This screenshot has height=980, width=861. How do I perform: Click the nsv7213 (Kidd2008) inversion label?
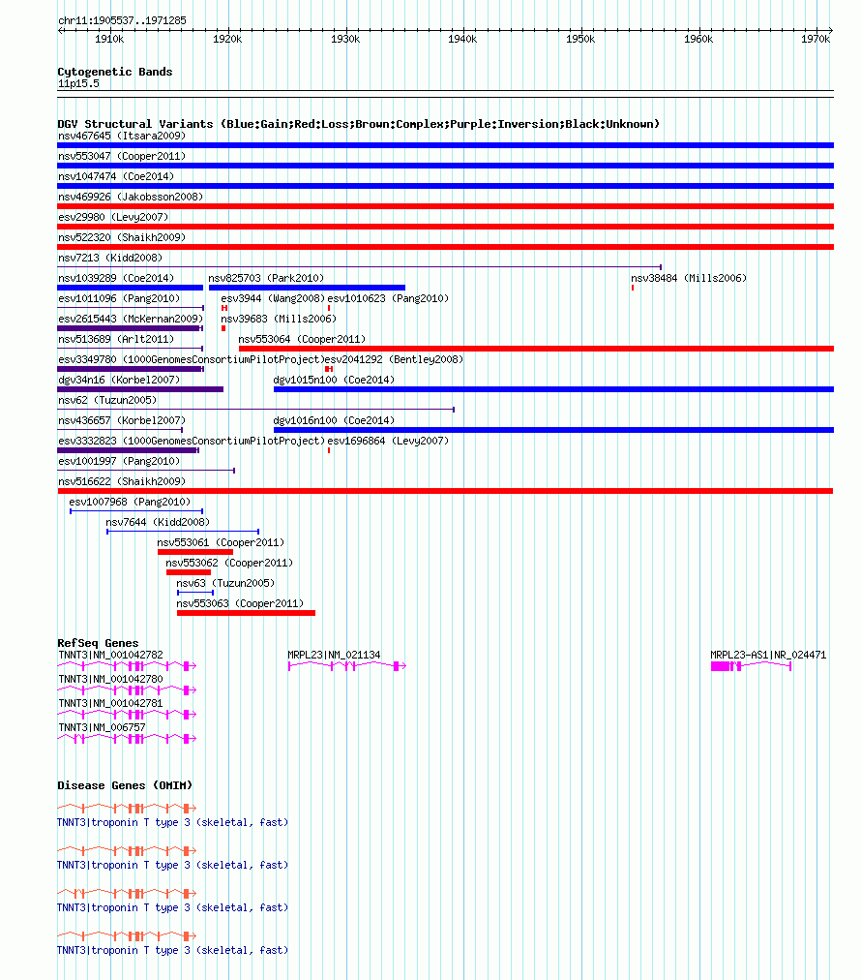tap(110, 259)
